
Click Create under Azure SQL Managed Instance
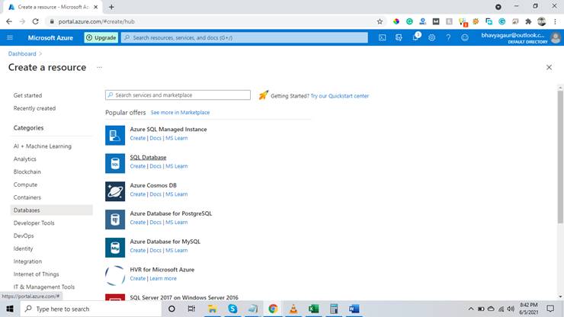click(x=137, y=138)
